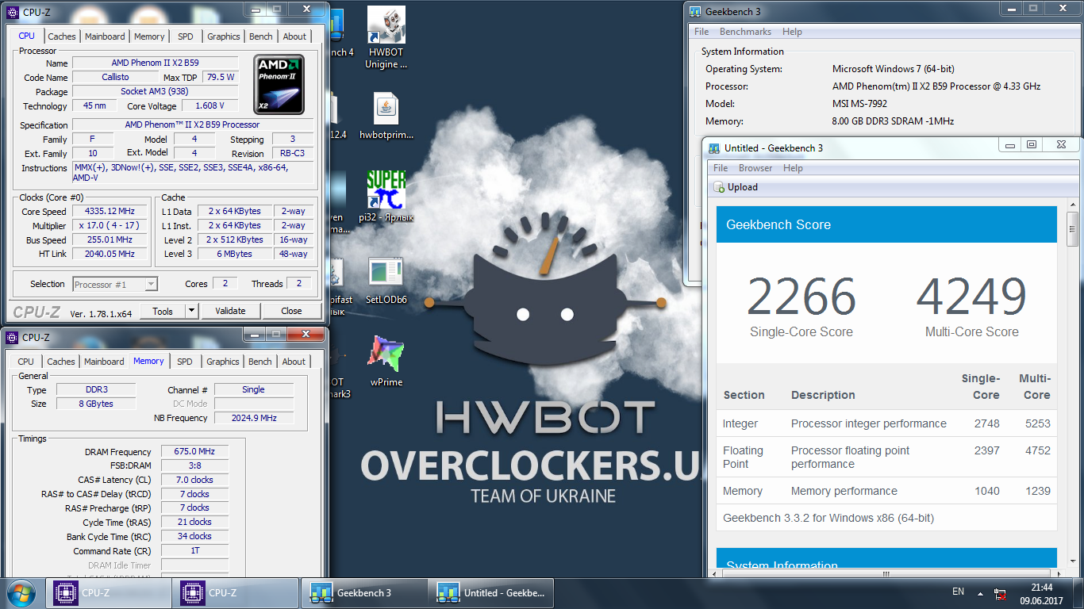The image size is (1084, 609).
Task: Click the system tray flag icon
Action: click(1001, 593)
